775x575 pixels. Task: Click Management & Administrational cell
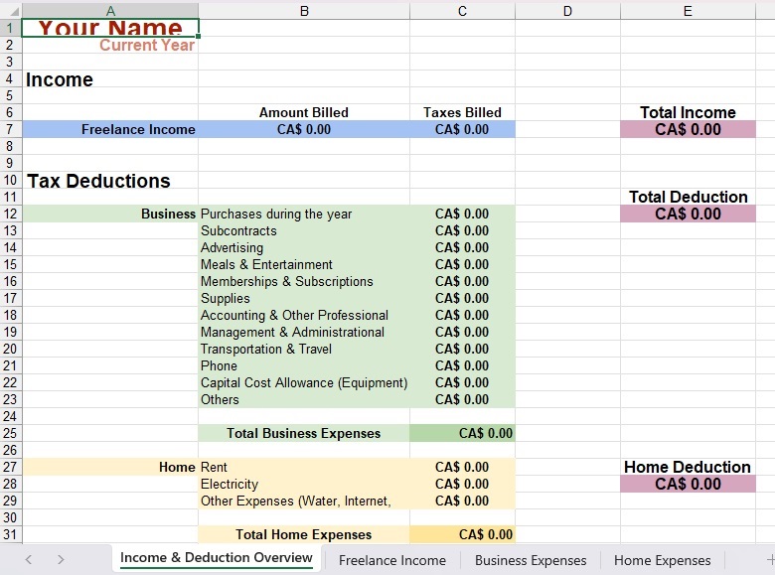pyautogui.click(x=304, y=332)
